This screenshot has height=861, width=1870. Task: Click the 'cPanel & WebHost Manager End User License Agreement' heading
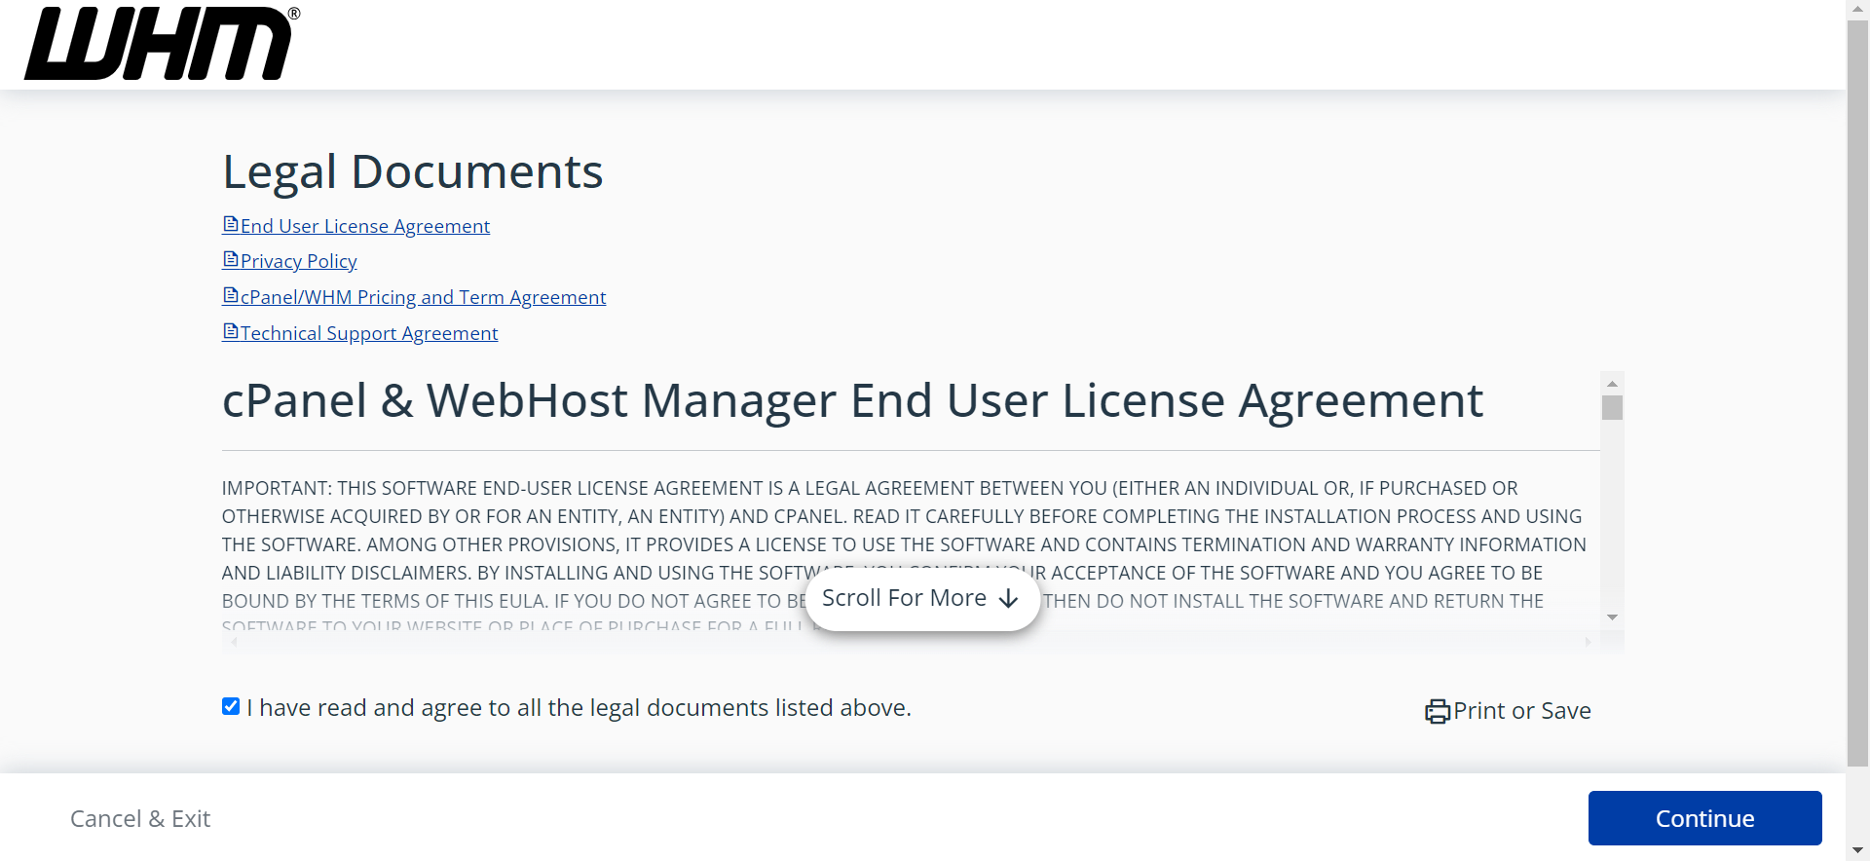pyautogui.click(x=852, y=400)
